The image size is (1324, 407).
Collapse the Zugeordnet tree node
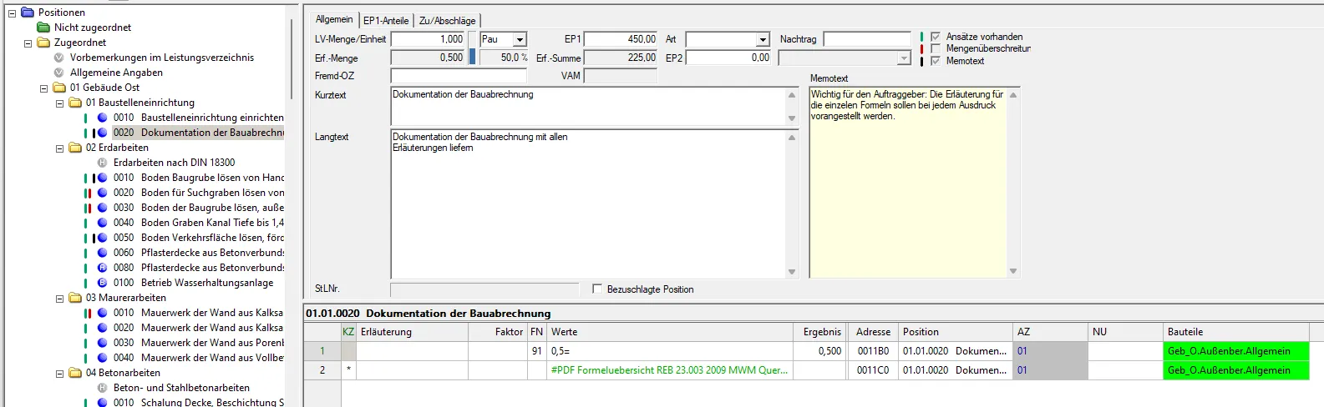[x=28, y=43]
